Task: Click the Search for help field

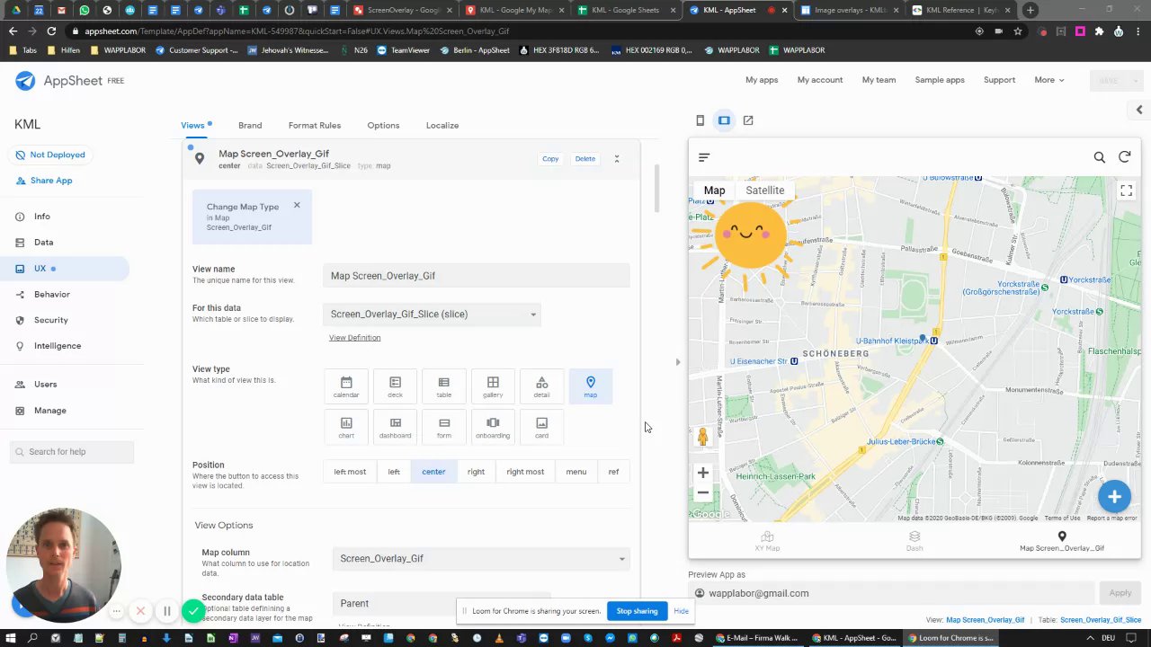Action: point(72,452)
